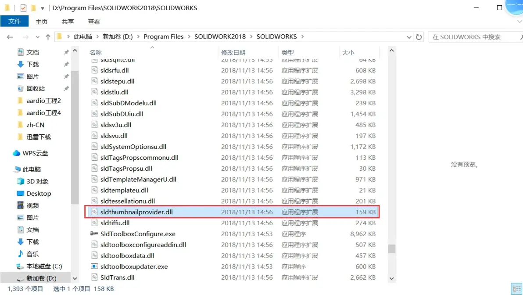The width and height of the screenshot is (523, 295).
Task: Navigate to 新加卷 (D:) in breadcrumb
Action: [118, 37]
